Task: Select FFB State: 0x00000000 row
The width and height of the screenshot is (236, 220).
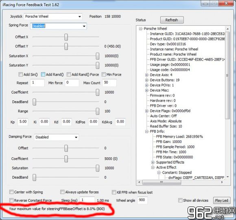Action: 175,157
